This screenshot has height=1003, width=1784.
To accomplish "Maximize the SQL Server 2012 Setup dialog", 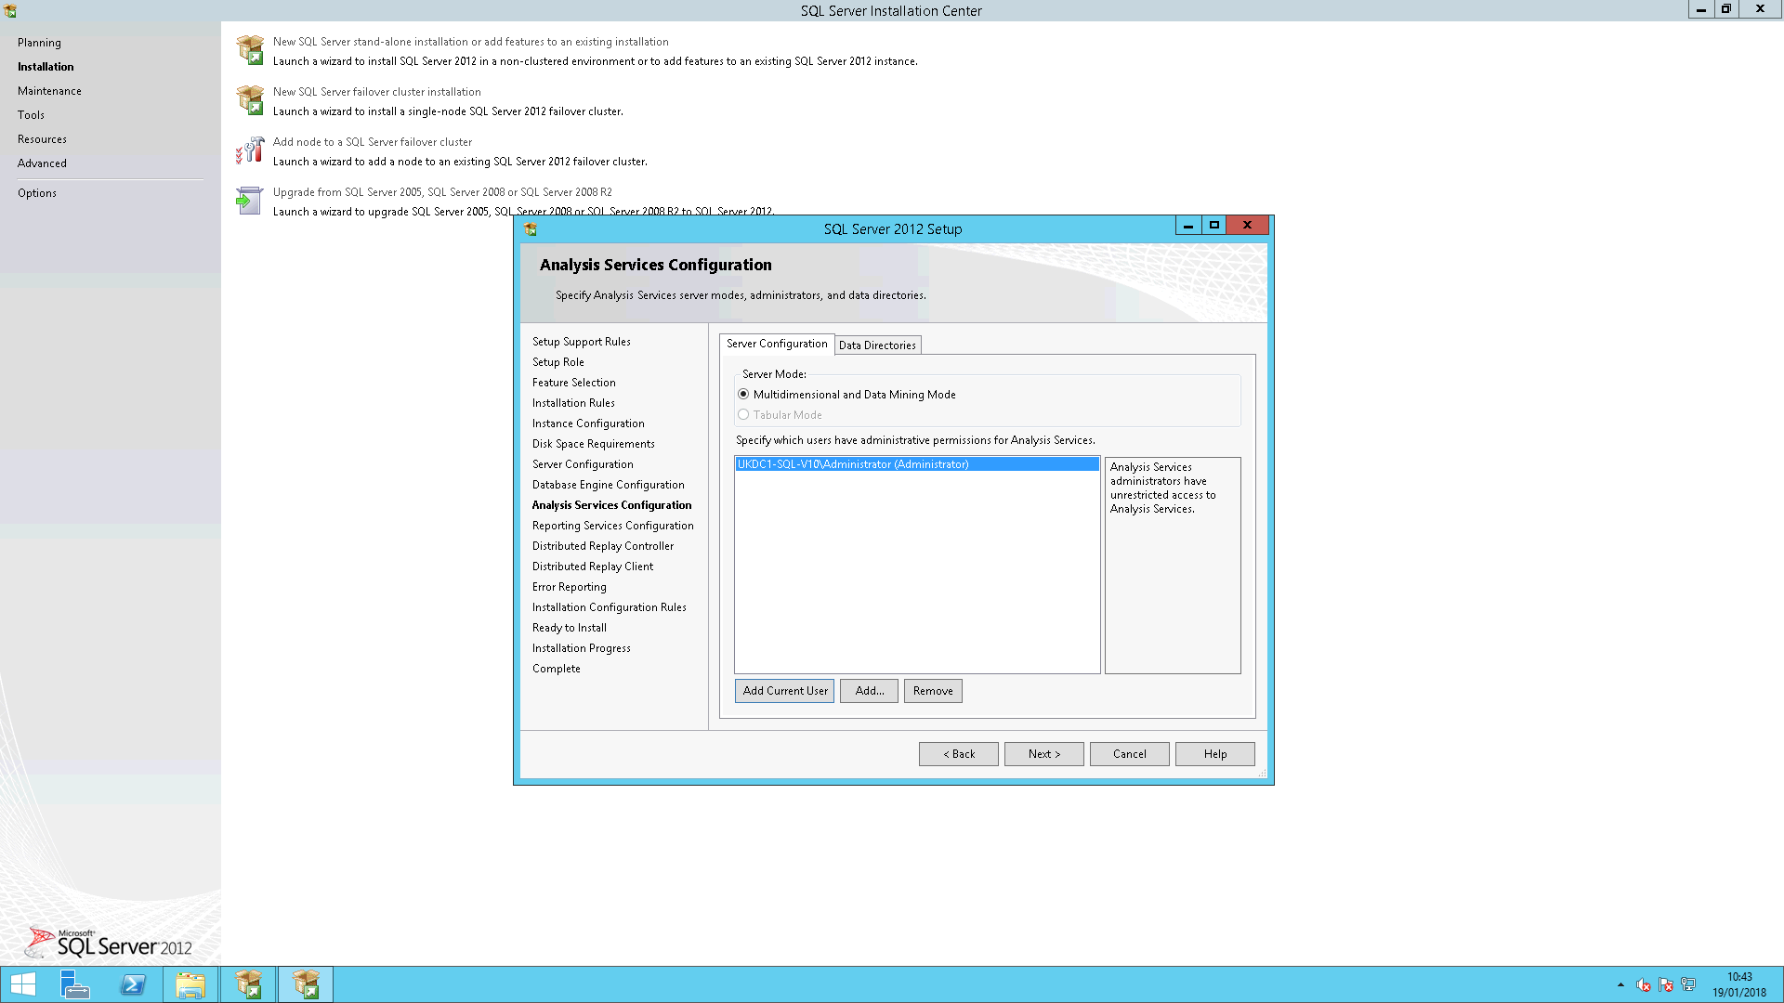I will point(1213,225).
